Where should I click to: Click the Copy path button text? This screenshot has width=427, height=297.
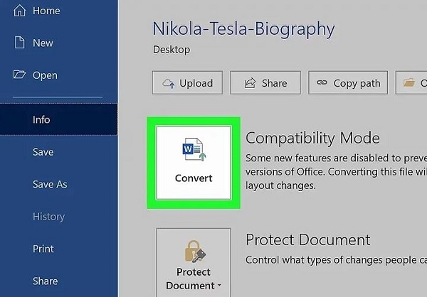click(357, 84)
